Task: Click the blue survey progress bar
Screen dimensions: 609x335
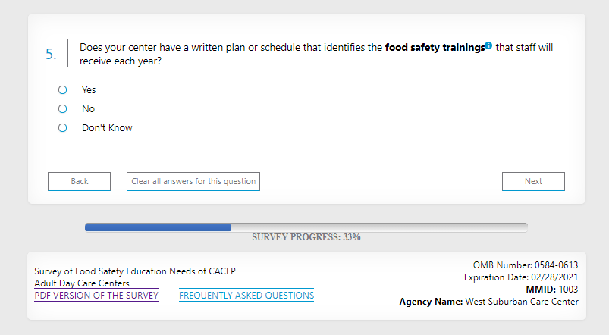Action: [x=158, y=227]
